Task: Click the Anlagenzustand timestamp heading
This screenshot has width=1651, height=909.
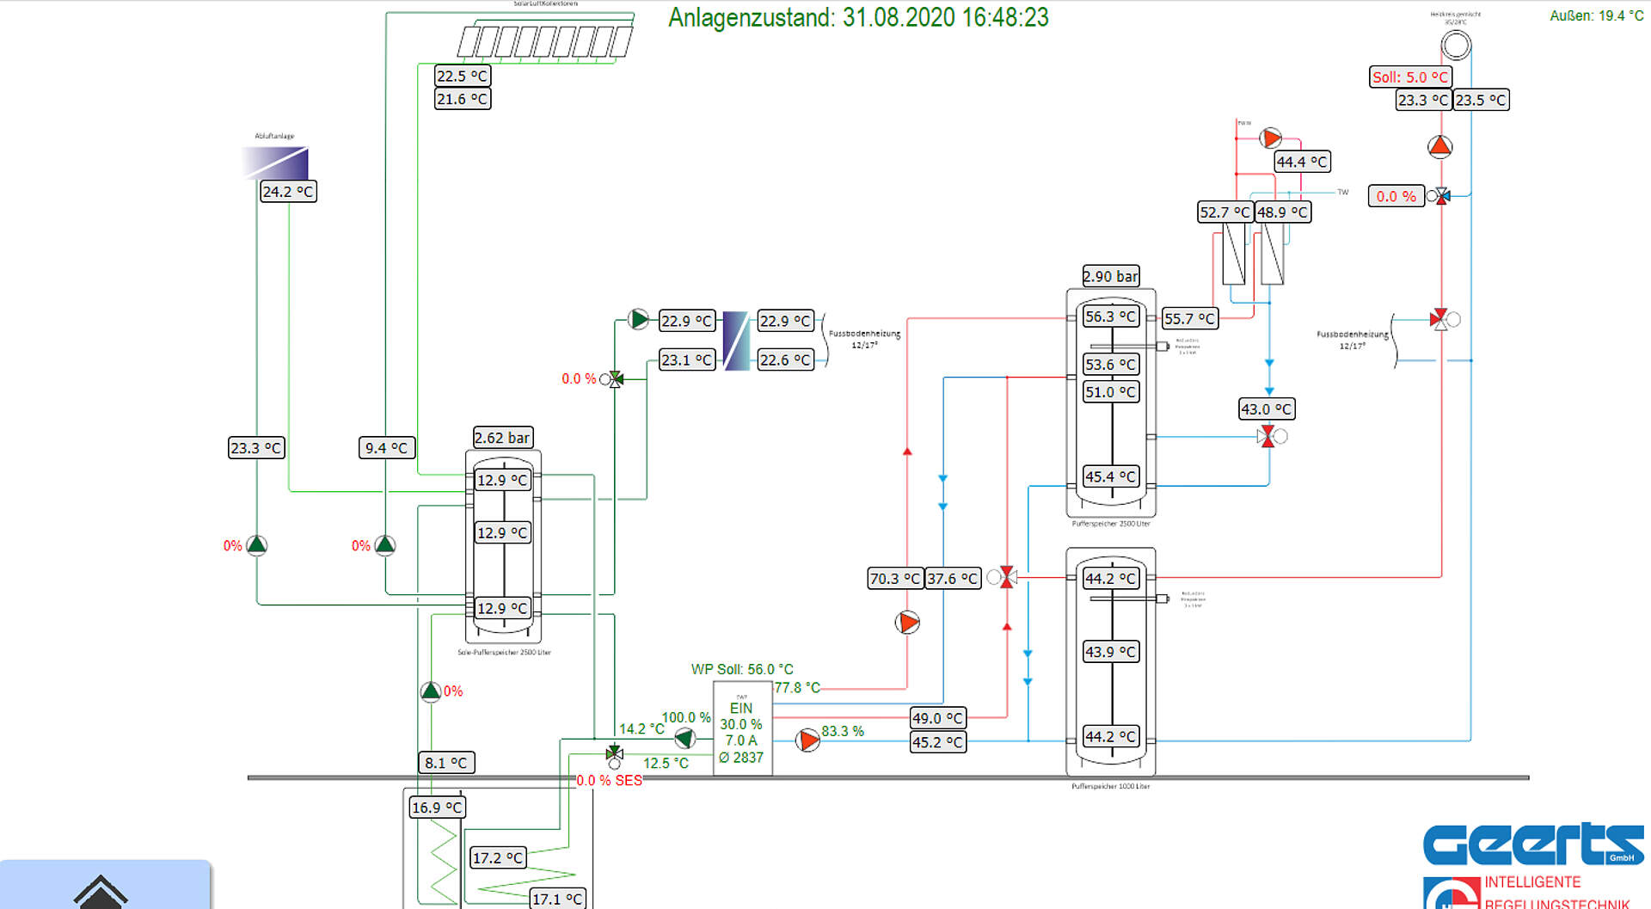Action: tap(858, 17)
